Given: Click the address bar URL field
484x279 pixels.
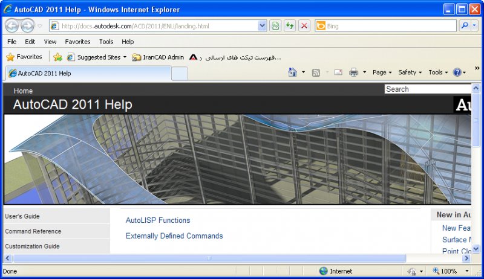Looking at the screenshot, I should pyautogui.click(x=154, y=26).
